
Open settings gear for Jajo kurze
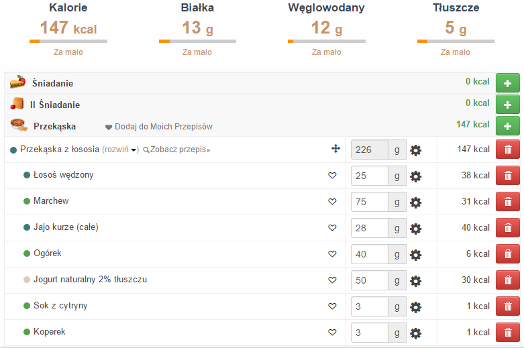point(415,228)
